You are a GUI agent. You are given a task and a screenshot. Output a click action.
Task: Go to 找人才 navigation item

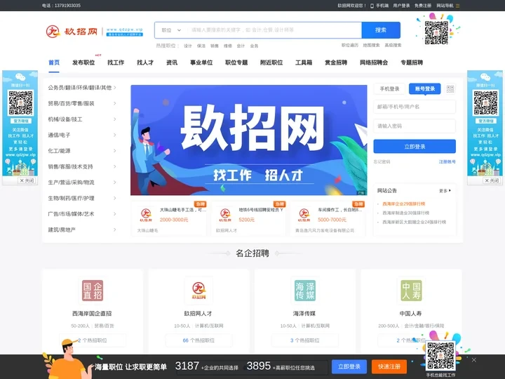point(145,62)
